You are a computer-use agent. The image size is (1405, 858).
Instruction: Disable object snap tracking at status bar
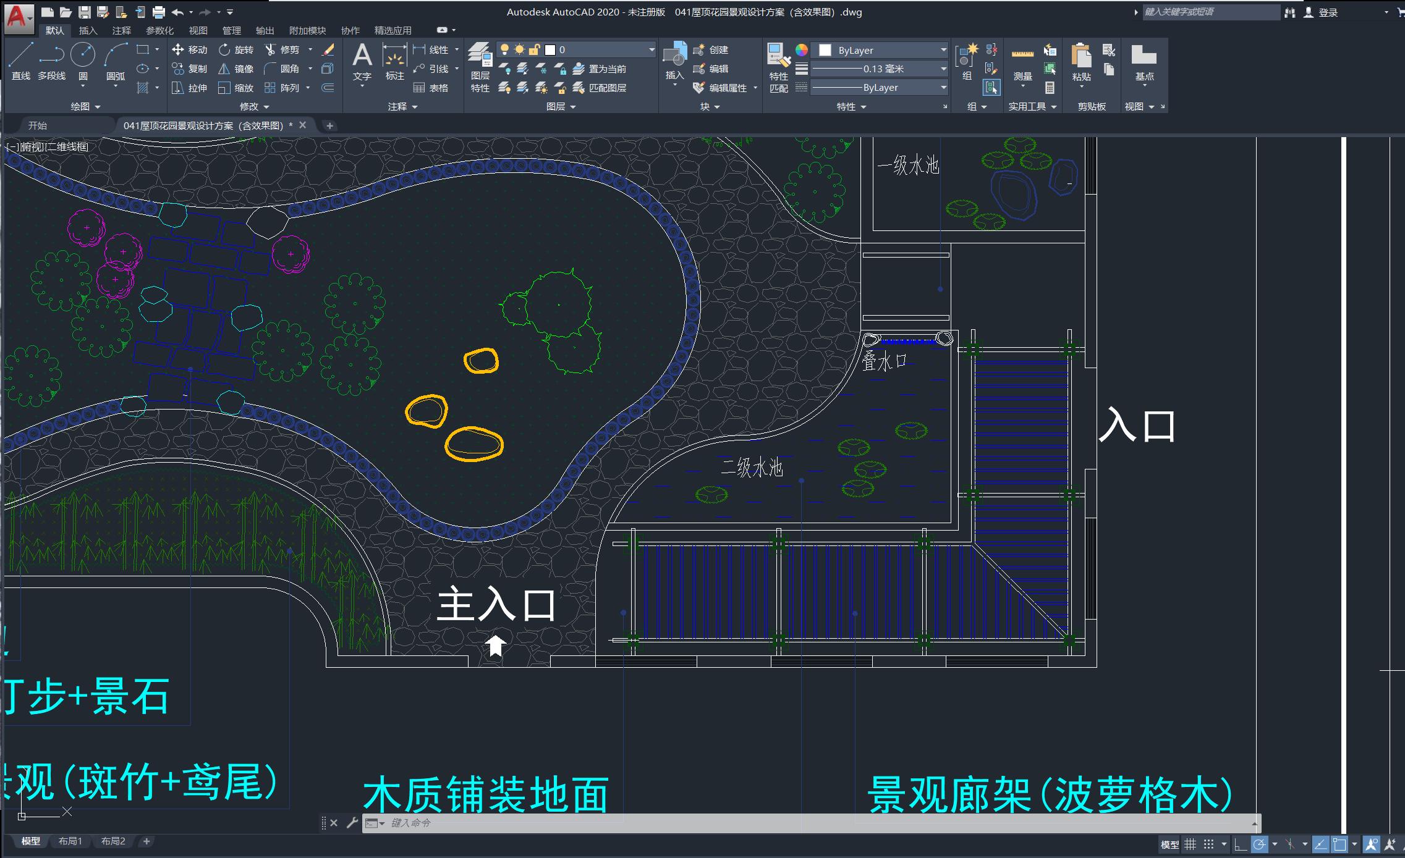[x=1290, y=844]
